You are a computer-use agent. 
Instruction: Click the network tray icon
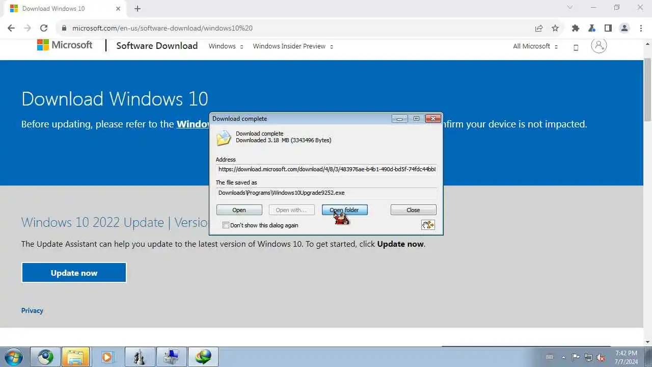click(x=588, y=357)
